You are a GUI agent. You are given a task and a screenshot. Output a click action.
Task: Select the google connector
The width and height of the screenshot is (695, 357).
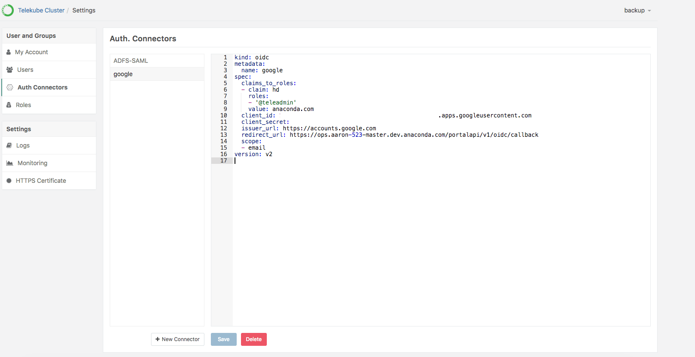point(157,74)
